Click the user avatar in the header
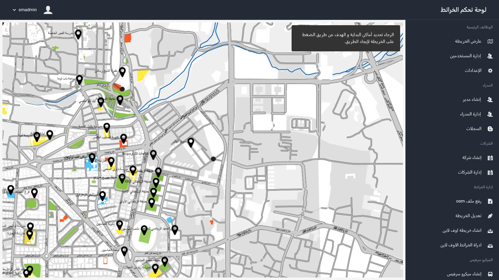 (48, 10)
